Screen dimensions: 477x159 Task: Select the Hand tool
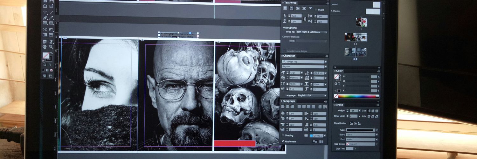tap(45, 47)
